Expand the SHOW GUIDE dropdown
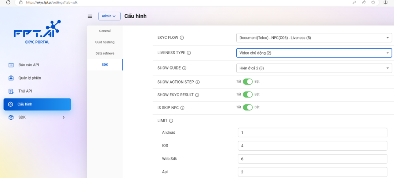This screenshot has height=178, width=394. pyautogui.click(x=314, y=68)
